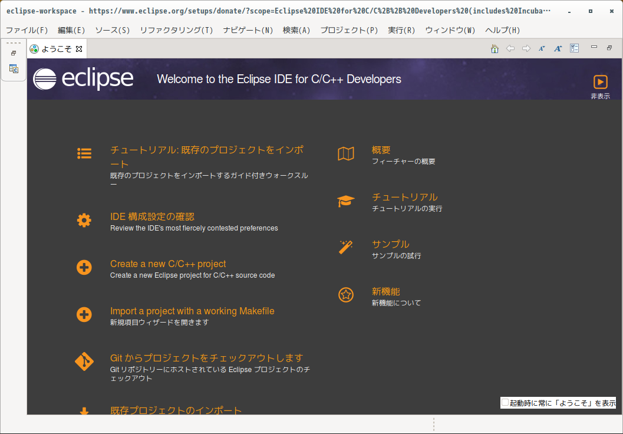Click the Home icon in Welcome toolbar
This screenshot has width=623, height=434.
[495, 48]
